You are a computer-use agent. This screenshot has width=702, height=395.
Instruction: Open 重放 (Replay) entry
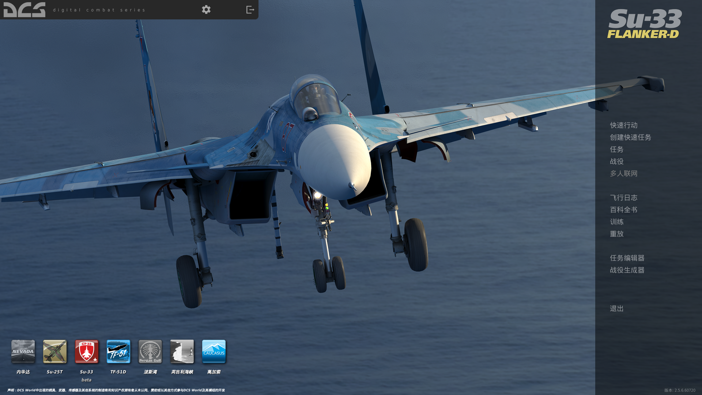617,234
